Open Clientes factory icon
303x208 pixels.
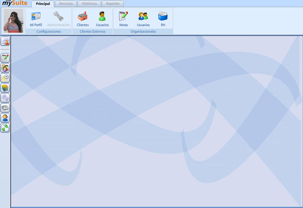83,19
